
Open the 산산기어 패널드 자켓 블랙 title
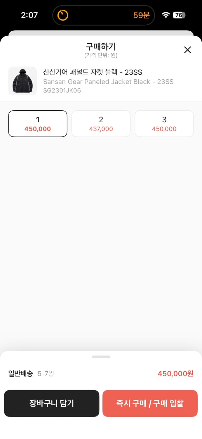click(x=93, y=72)
